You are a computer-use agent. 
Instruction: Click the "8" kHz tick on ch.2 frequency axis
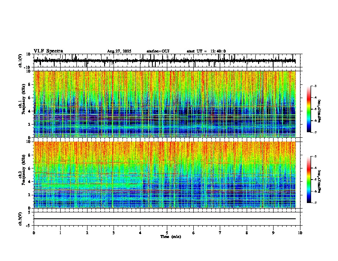30,155
